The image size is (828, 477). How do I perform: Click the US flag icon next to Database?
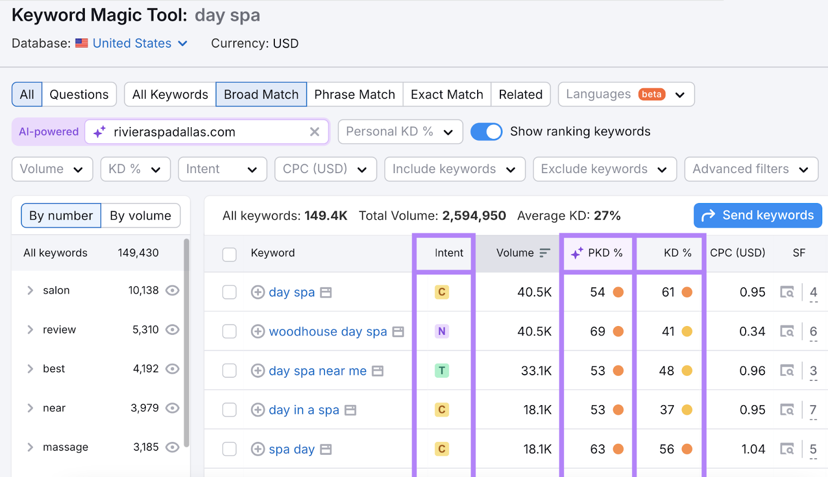point(81,43)
